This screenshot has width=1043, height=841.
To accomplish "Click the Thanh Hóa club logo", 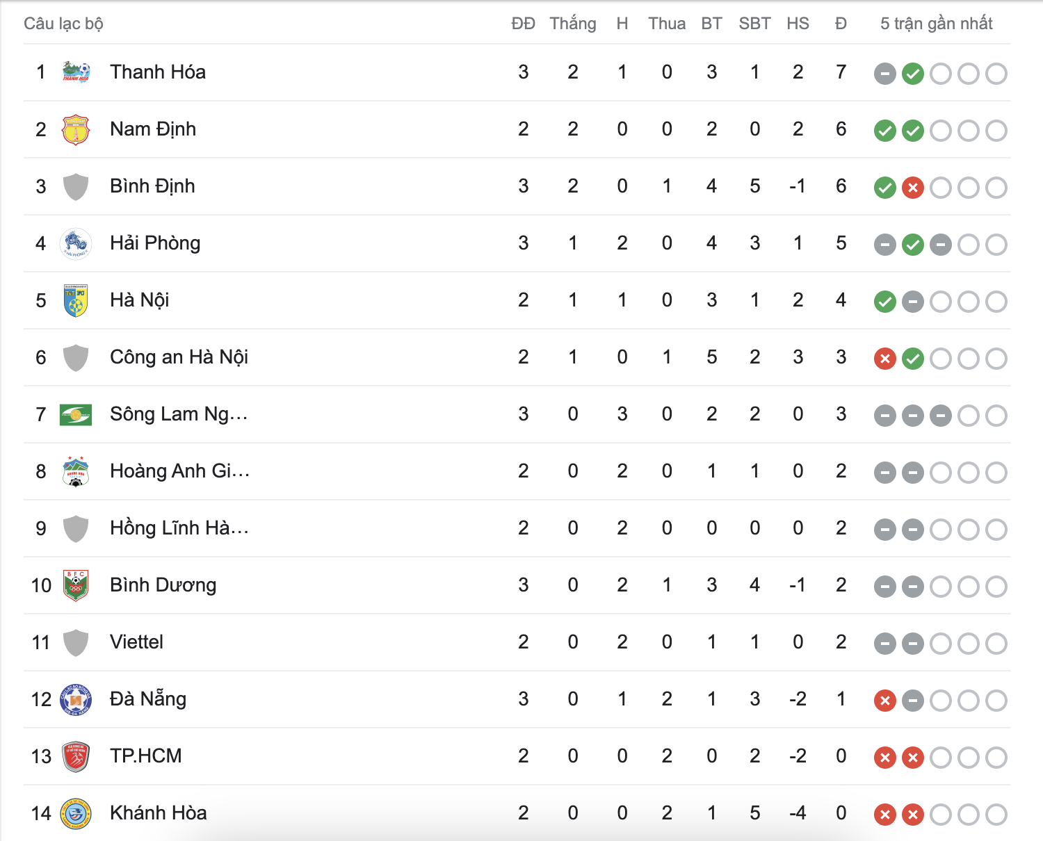I will tap(76, 72).
